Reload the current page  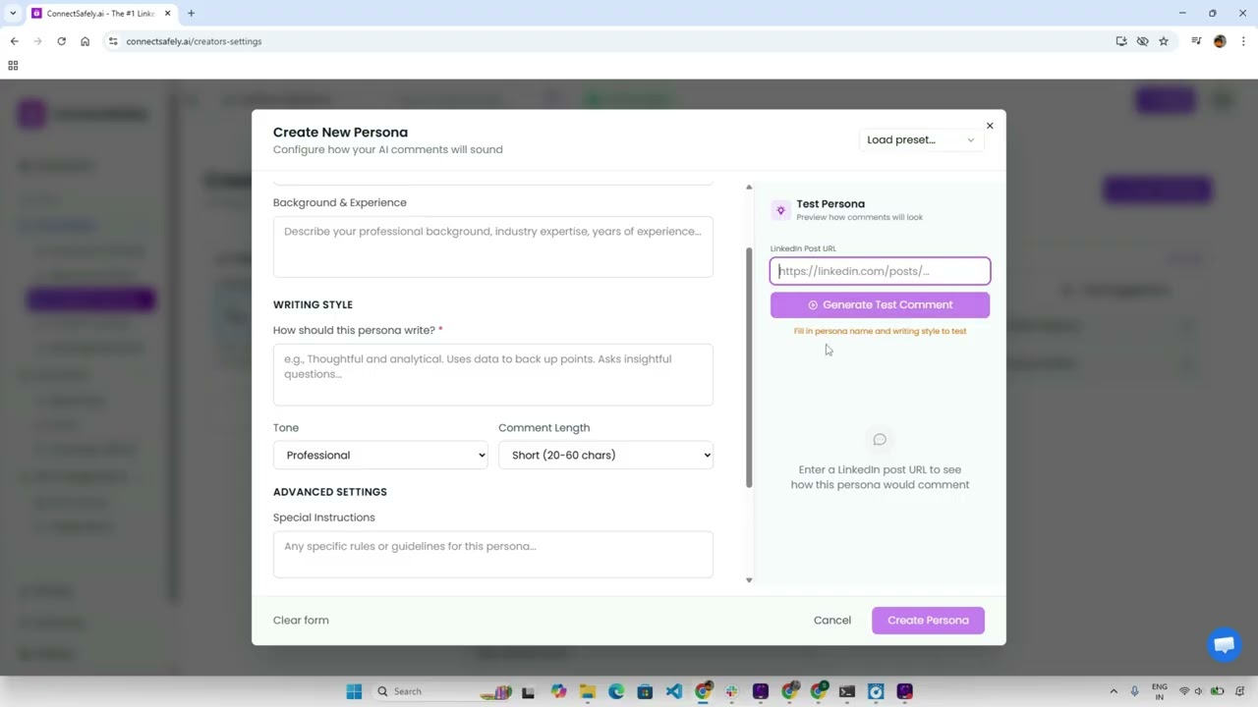click(x=61, y=41)
